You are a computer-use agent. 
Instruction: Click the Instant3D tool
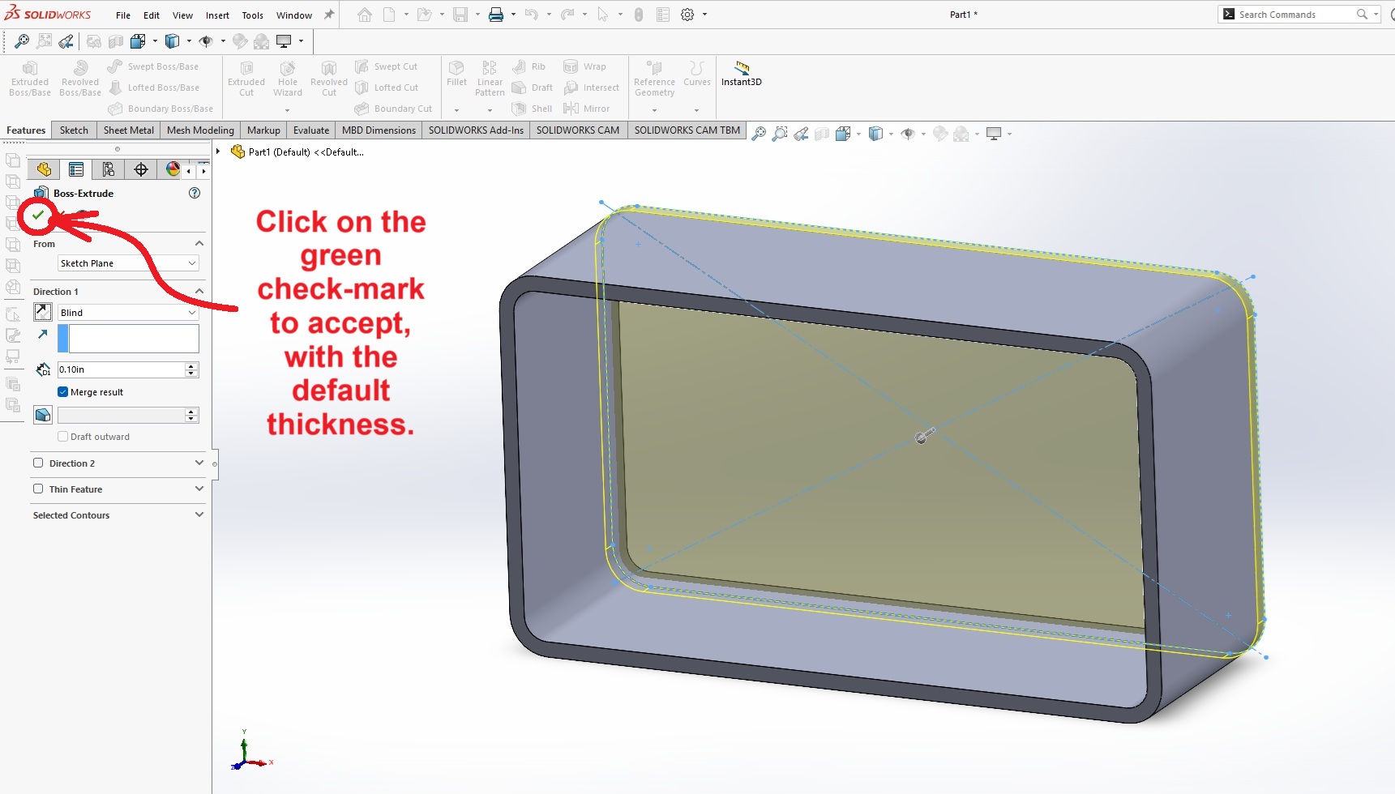pos(741,73)
